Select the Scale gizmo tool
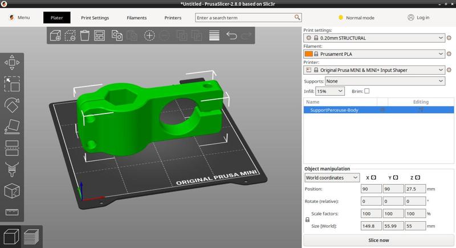Image resolution: width=456 pixels, height=248 pixels. [12, 84]
